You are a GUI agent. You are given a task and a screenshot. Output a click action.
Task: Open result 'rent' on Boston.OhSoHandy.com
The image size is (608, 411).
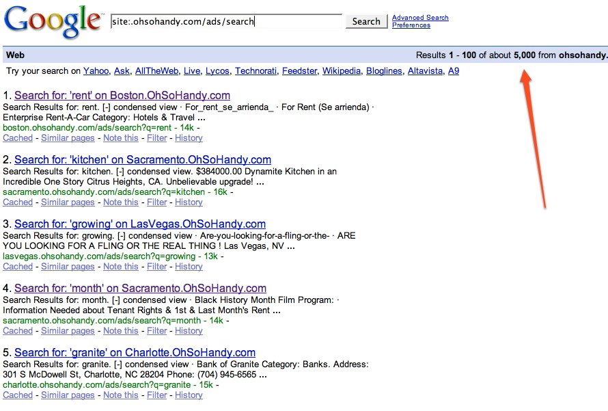122,96
